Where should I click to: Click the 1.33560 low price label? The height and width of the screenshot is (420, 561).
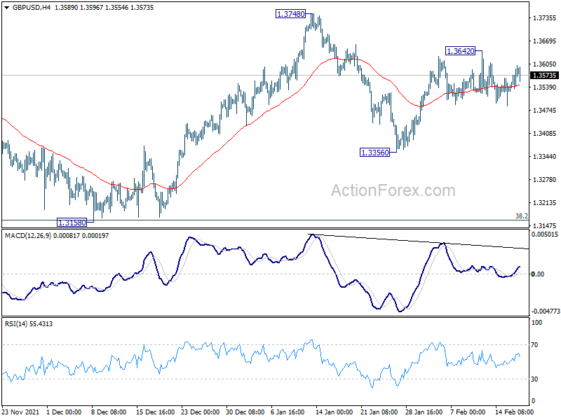374,153
